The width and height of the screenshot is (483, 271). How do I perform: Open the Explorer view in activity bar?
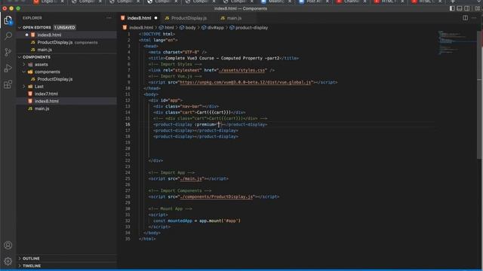pos(8,20)
